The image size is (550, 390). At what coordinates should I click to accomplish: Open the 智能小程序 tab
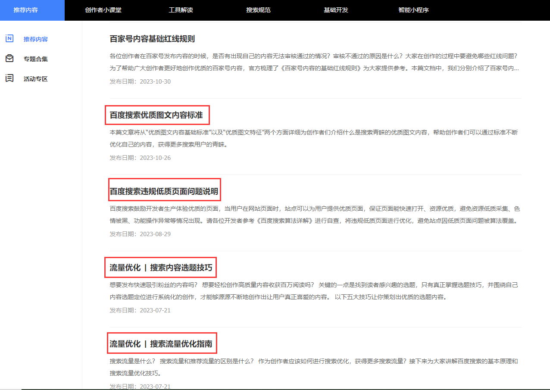(x=413, y=10)
